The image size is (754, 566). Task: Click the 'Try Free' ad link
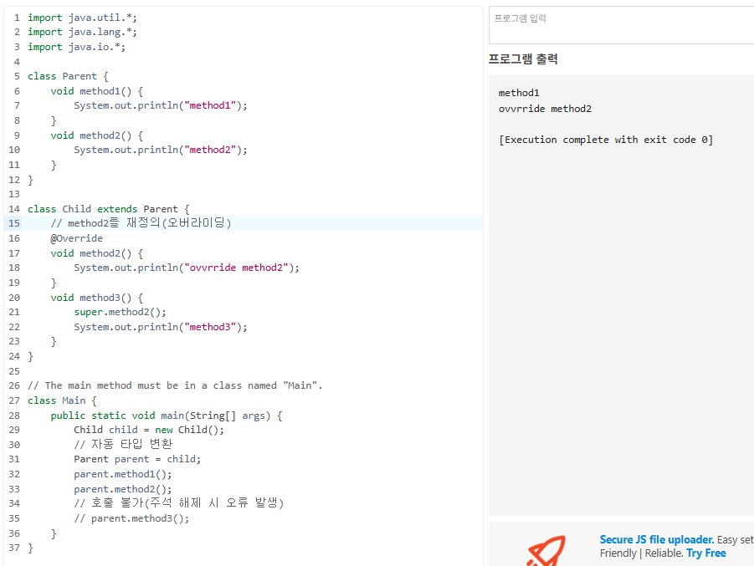coord(706,553)
